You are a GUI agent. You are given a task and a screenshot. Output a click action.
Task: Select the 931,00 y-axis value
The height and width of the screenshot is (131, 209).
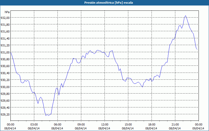(x=5, y=52)
